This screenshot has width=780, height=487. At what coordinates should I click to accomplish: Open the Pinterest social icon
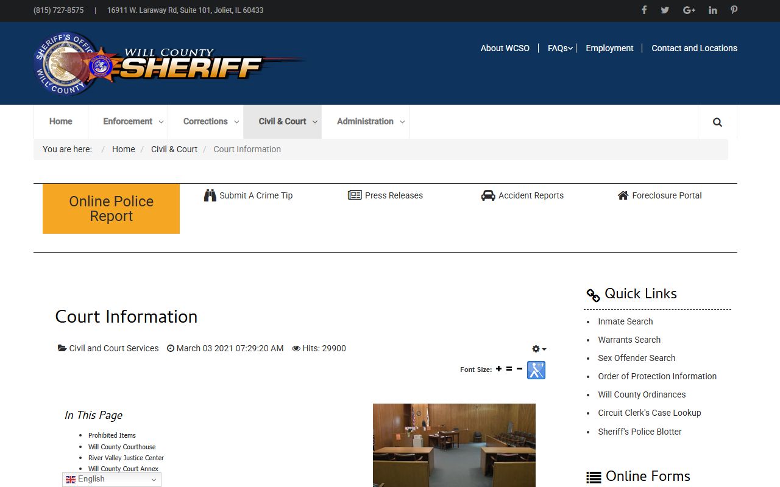(x=734, y=10)
